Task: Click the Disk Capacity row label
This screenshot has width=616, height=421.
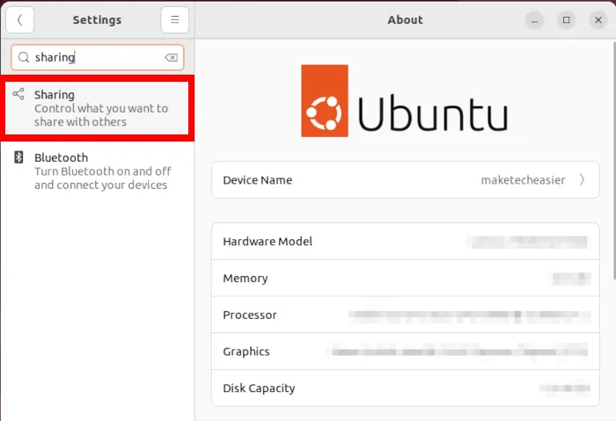Action: (259, 388)
